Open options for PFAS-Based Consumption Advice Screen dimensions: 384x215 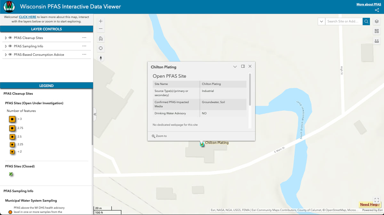[x=84, y=55]
